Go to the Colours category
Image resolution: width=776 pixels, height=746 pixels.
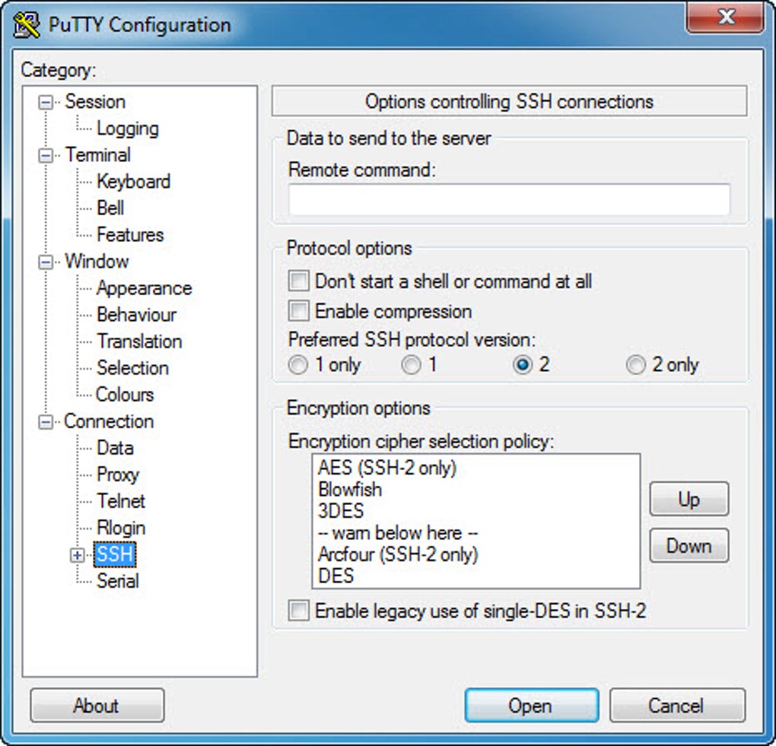125,394
